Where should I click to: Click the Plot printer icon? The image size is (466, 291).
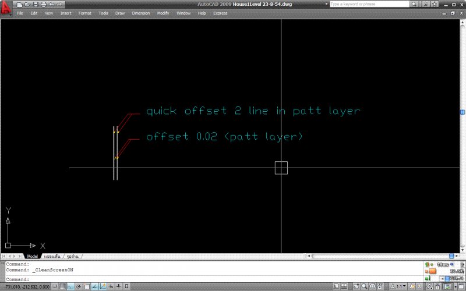pyautogui.click(x=43, y=4)
